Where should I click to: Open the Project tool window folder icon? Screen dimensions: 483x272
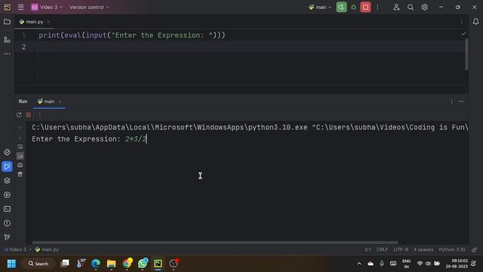tap(7, 22)
